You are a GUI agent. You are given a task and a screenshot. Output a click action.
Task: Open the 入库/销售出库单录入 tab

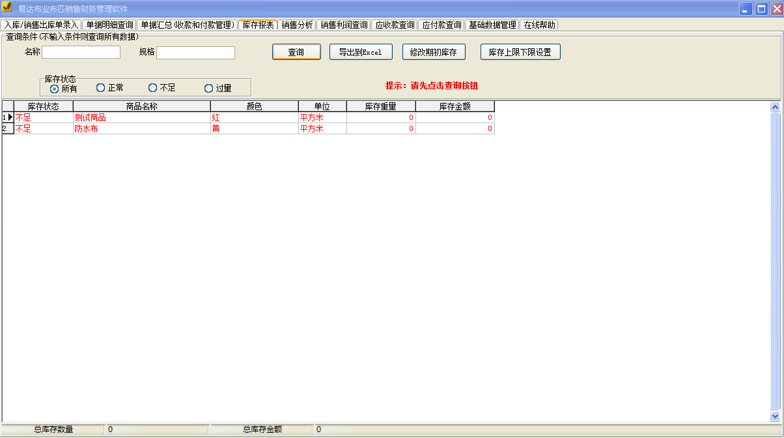40,25
